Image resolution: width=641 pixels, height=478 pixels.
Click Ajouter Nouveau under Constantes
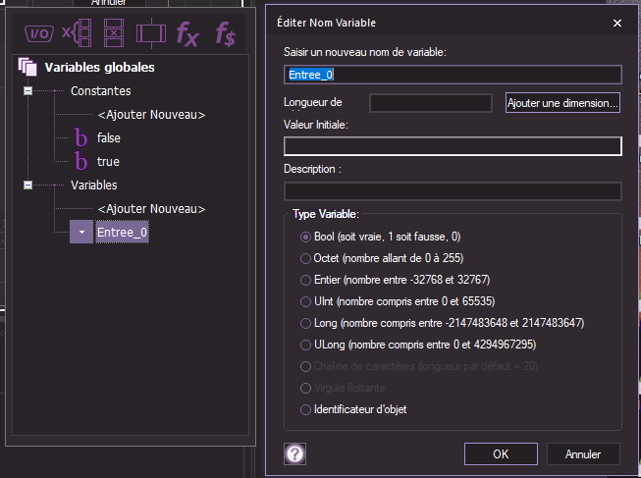tap(151, 115)
